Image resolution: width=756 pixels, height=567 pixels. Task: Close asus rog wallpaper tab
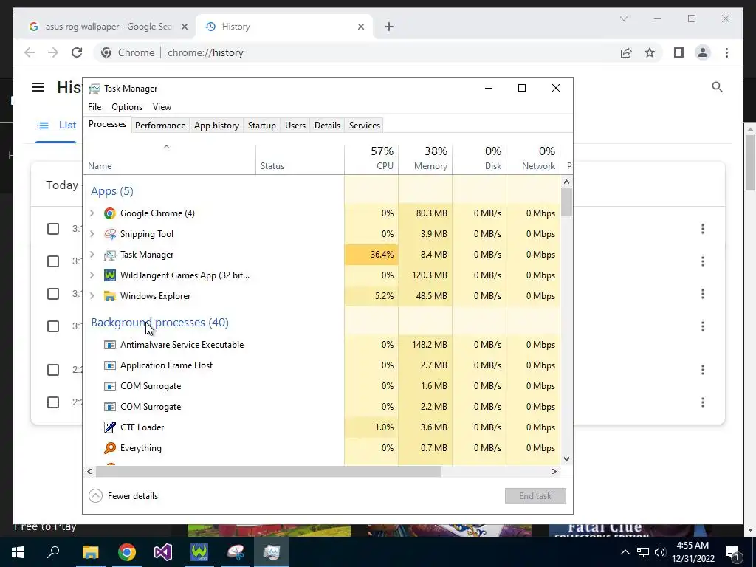click(x=184, y=27)
